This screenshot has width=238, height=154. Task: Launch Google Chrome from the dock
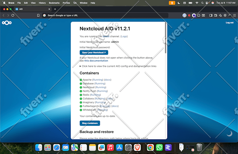(x=150, y=147)
